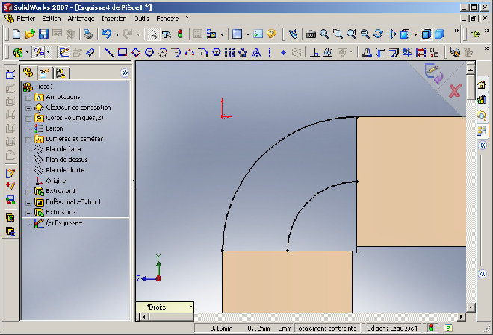Toggle the Sketch (Esquisse) pencil button
The height and width of the screenshot is (335, 493).
tap(63, 52)
